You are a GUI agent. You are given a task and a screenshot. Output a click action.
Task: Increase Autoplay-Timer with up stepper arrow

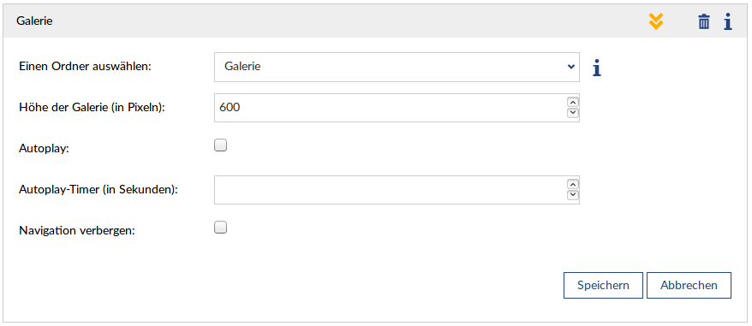pos(573,184)
